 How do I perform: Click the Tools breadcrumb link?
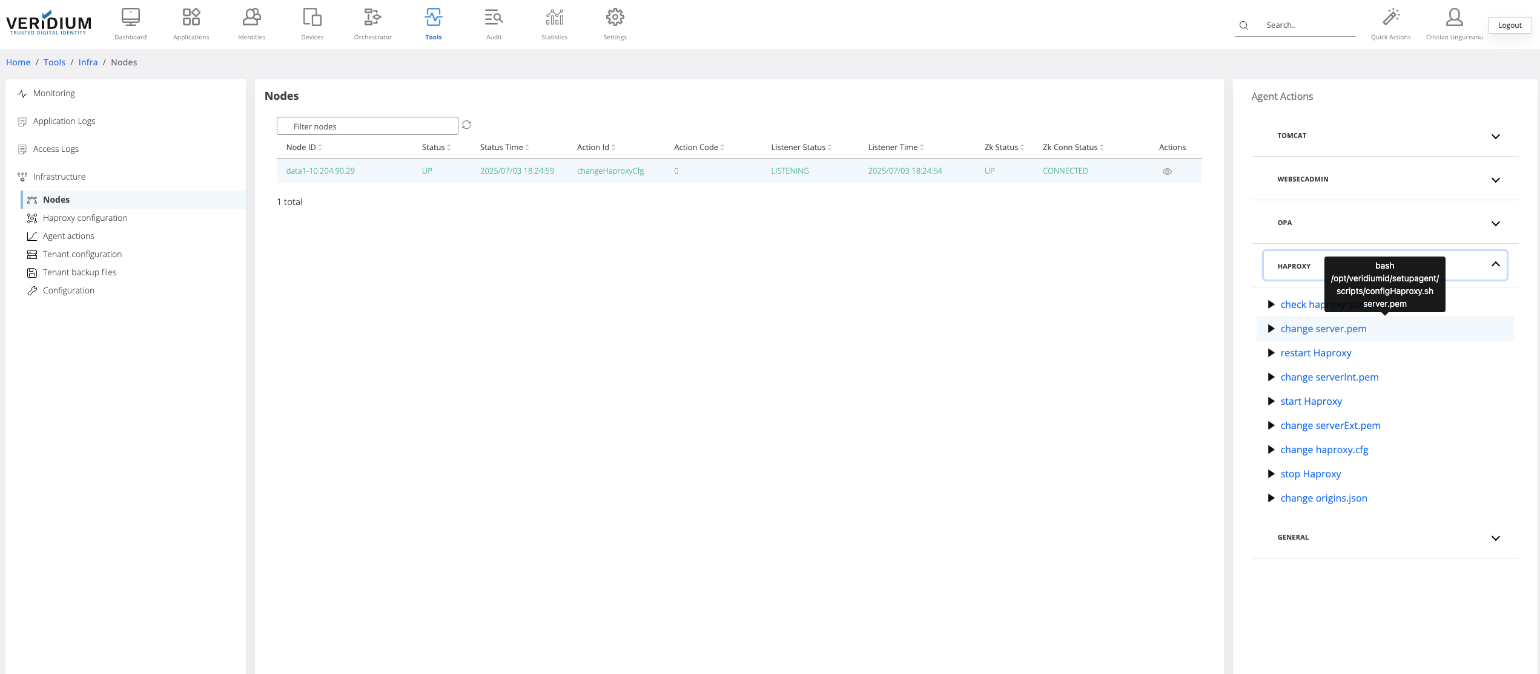tap(54, 62)
